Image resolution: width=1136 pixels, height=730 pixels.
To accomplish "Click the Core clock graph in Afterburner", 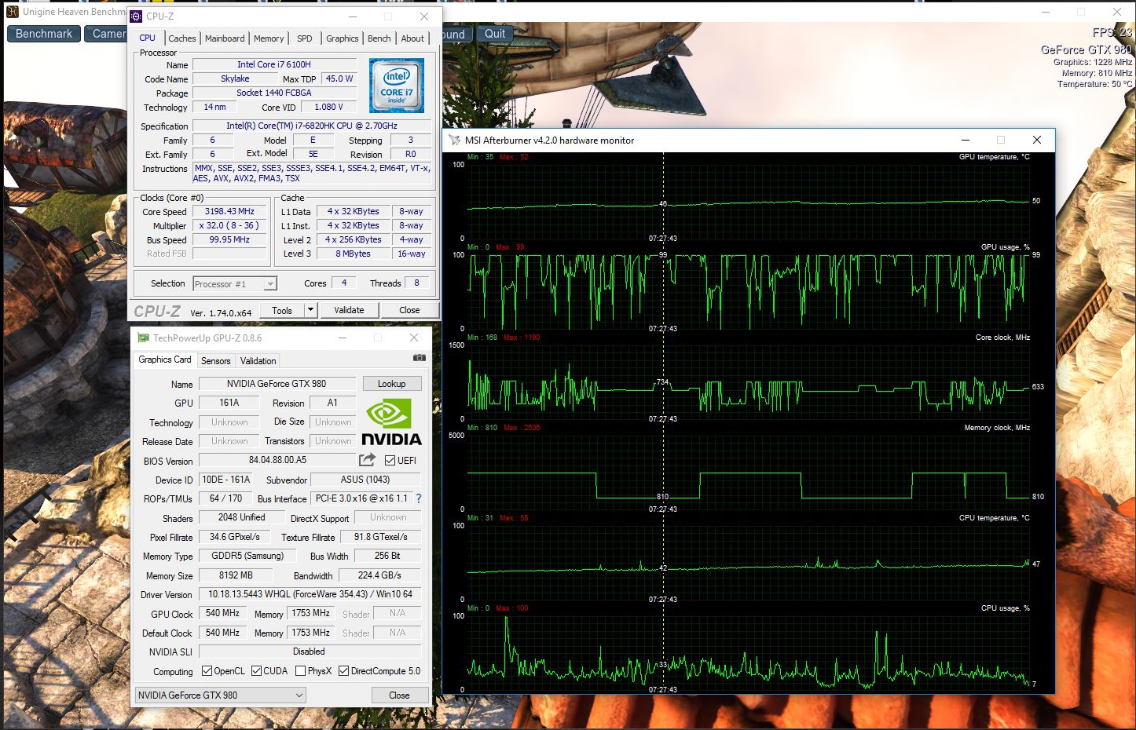I will (747, 381).
